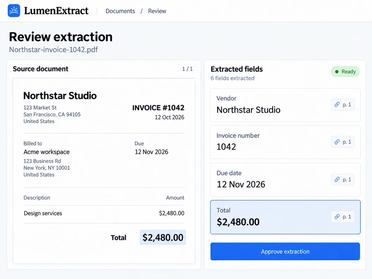Viewport: 372px width, 279px height.
Task: Click the Design services $2,480.00 amount
Action: click(x=172, y=213)
